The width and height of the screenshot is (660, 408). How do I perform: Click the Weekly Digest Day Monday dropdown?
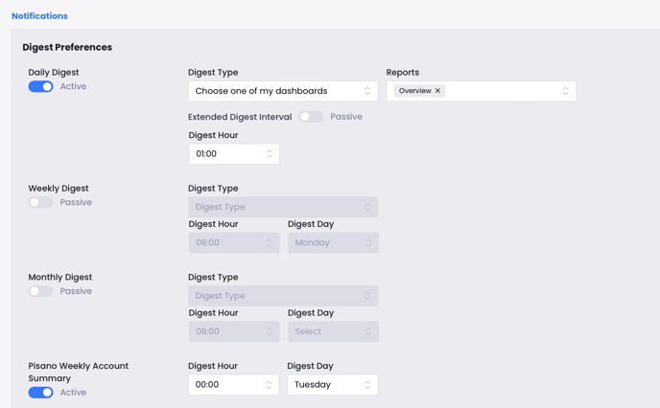click(332, 243)
